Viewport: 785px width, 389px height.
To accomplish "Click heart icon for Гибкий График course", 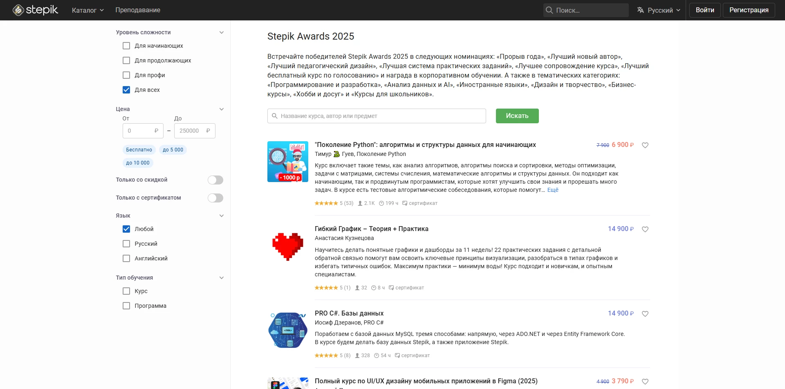I will click(x=645, y=229).
